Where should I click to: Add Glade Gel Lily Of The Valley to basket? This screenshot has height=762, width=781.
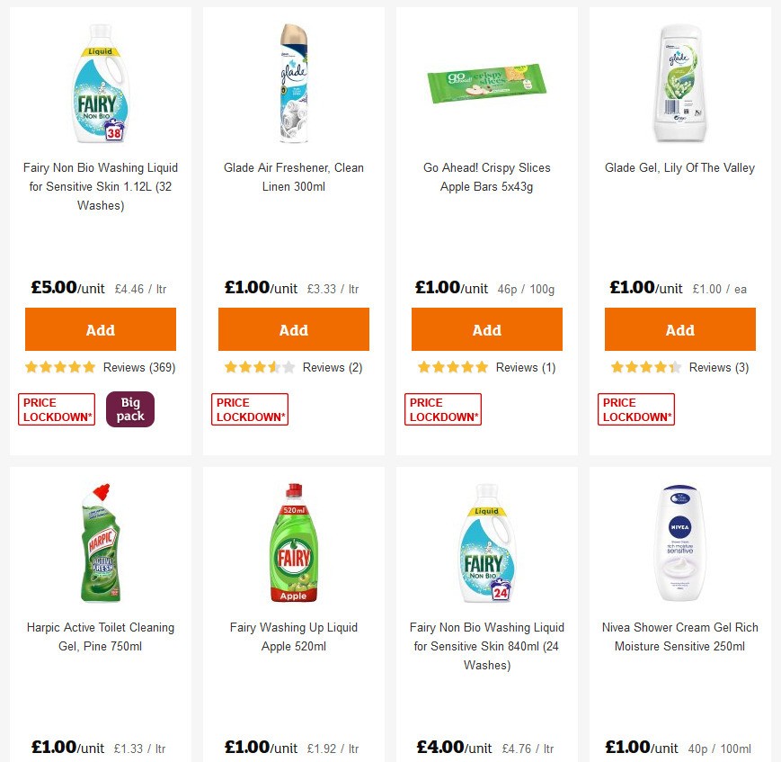pyautogui.click(x=679, y=329)
